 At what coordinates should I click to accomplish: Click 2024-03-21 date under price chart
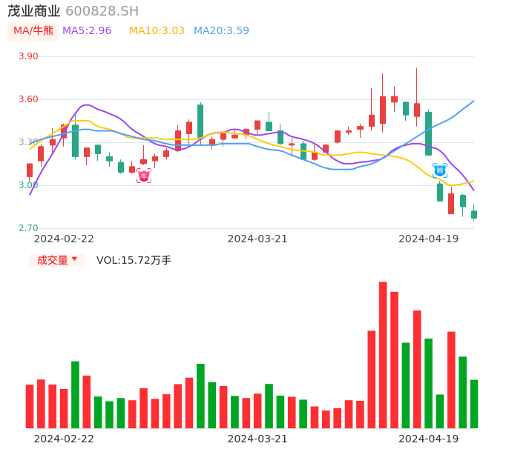257,239
